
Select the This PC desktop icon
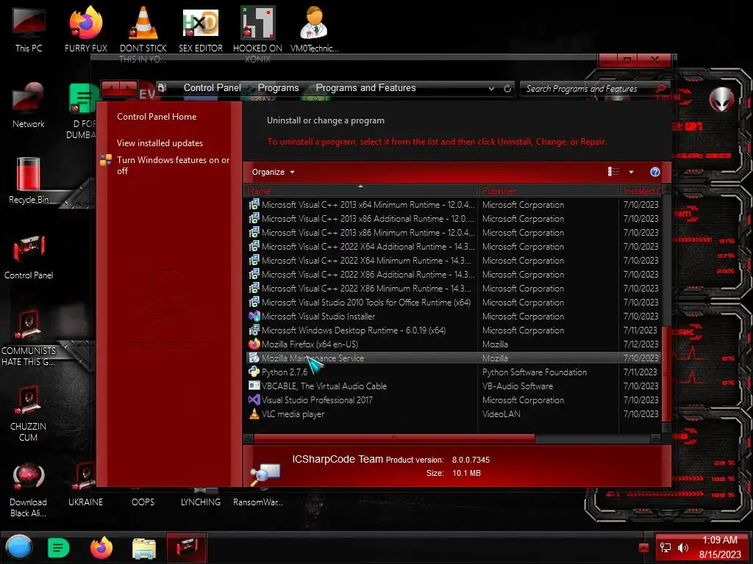coord(29,29)
